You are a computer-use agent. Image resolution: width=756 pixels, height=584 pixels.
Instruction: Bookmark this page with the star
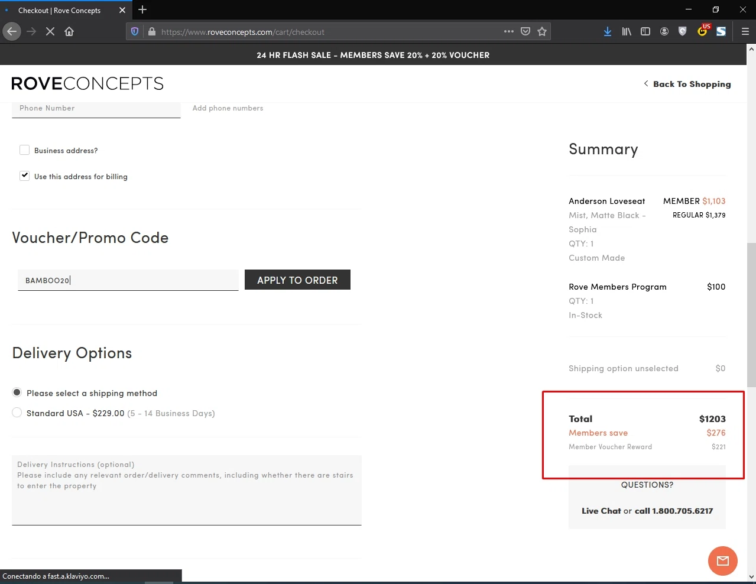click(x=542, y=31)
